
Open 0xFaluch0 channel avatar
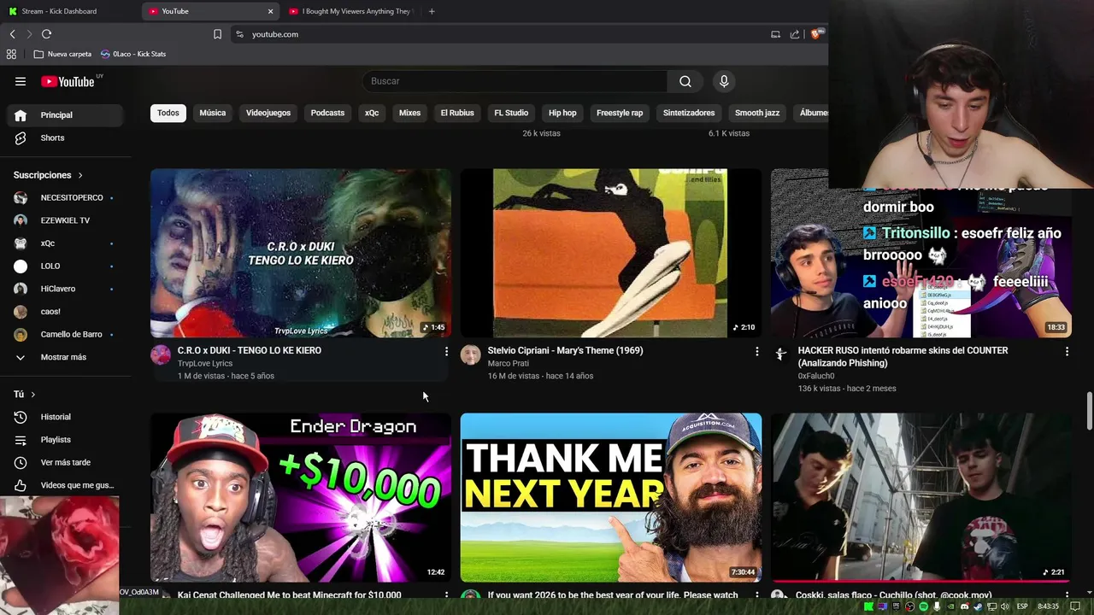[781, 355]
